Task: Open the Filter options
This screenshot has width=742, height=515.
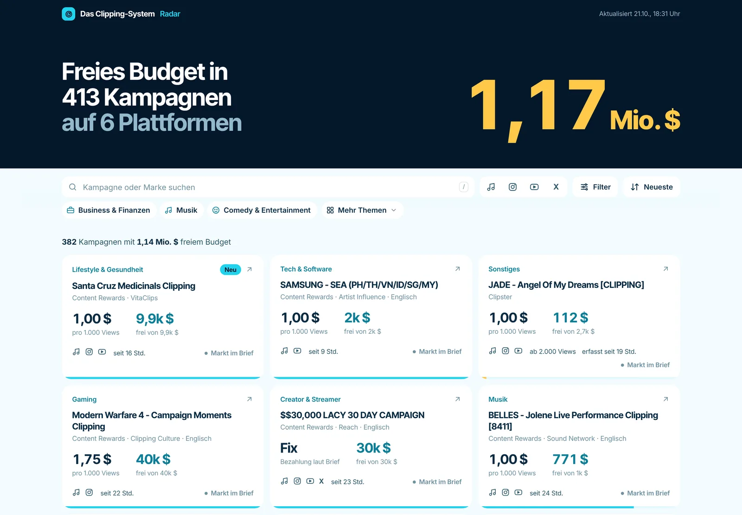Action: coord(595,187)
